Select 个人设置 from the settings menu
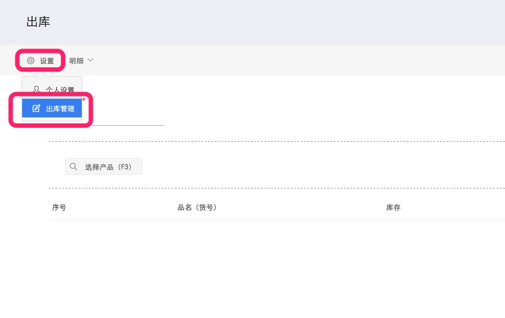The image size is (505, 318). point(60,89)
